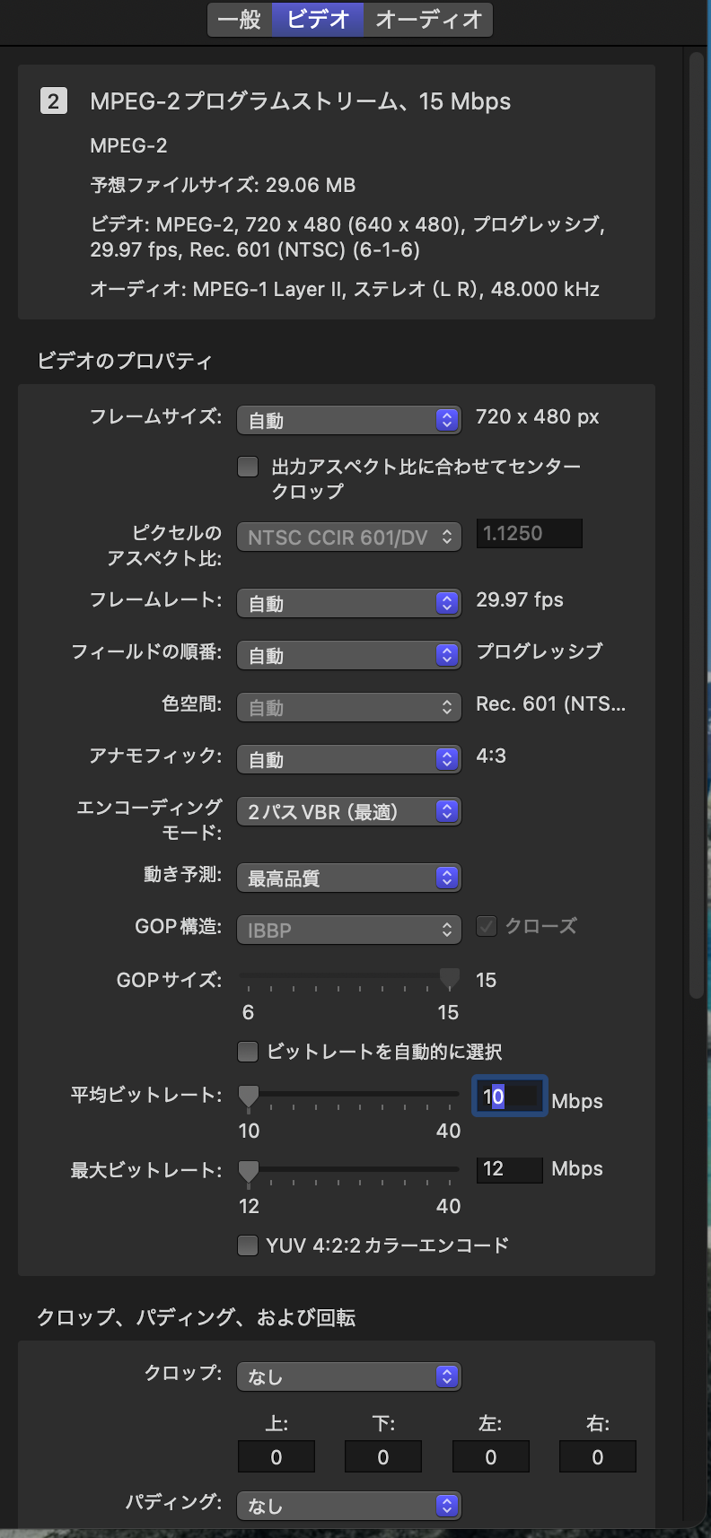Expand the フィールドの順番 popup menu

[348, 655]
